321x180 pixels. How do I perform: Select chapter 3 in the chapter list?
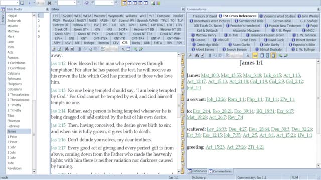point(39,26)
